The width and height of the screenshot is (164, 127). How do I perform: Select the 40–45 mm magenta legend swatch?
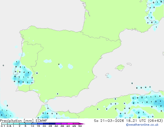[70, 124]
